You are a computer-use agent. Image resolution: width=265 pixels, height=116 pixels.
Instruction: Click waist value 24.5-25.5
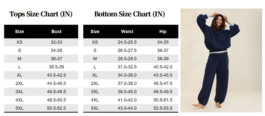(127, 42)
